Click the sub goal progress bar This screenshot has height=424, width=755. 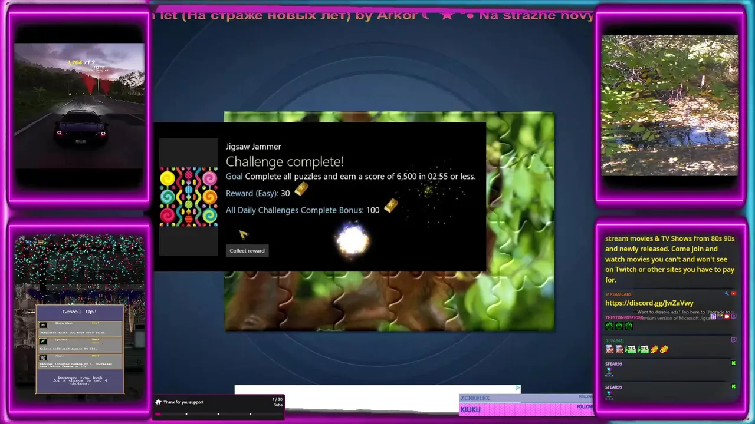(218, 413)
